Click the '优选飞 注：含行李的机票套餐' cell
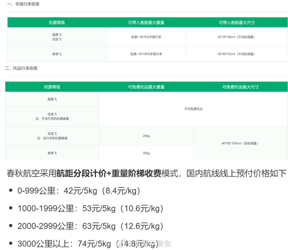The image size is (288, 250). 52,136
